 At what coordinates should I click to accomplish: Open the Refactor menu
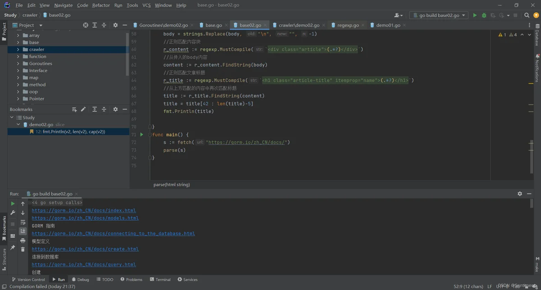tap(101, 5)
